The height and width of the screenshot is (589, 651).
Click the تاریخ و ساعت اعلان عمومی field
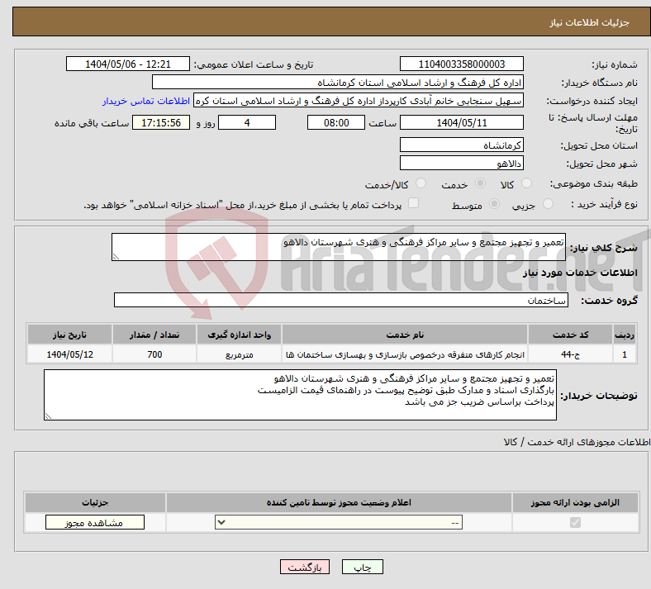[128, 64]
